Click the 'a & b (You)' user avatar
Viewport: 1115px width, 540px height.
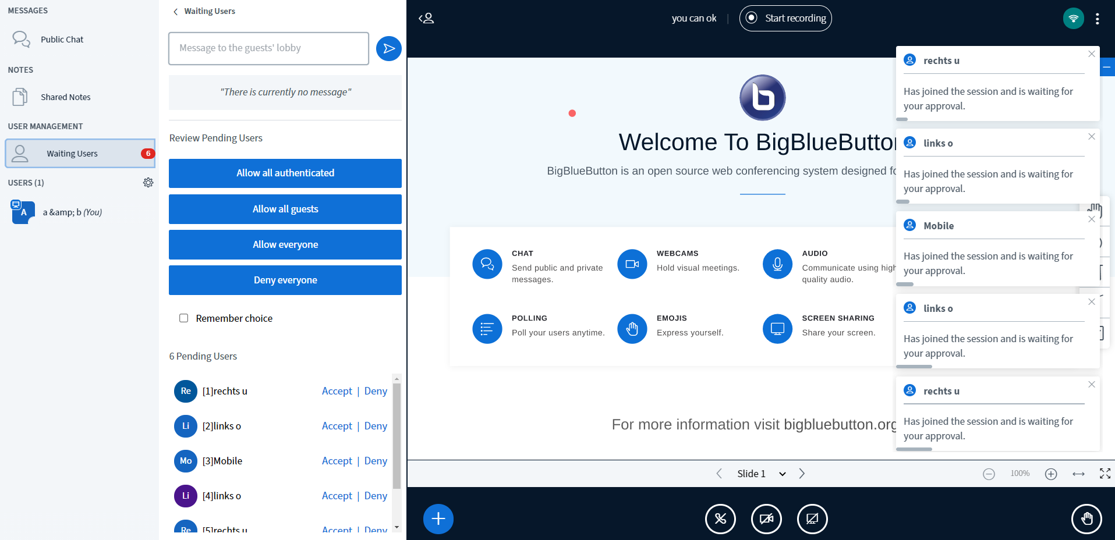23,212
